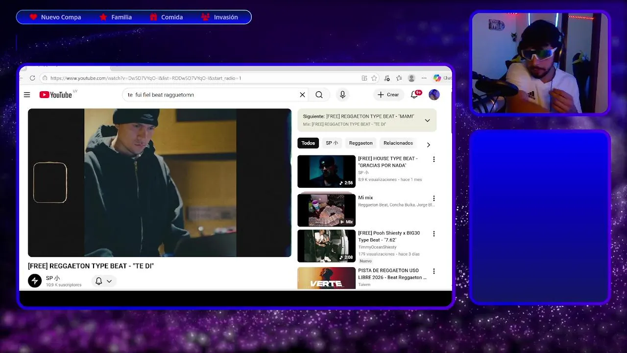Viewport: 627px width, 353px height.
Task: Open Pooh Shiesty 7.62 video thumbnail
Action: point(326,246)
